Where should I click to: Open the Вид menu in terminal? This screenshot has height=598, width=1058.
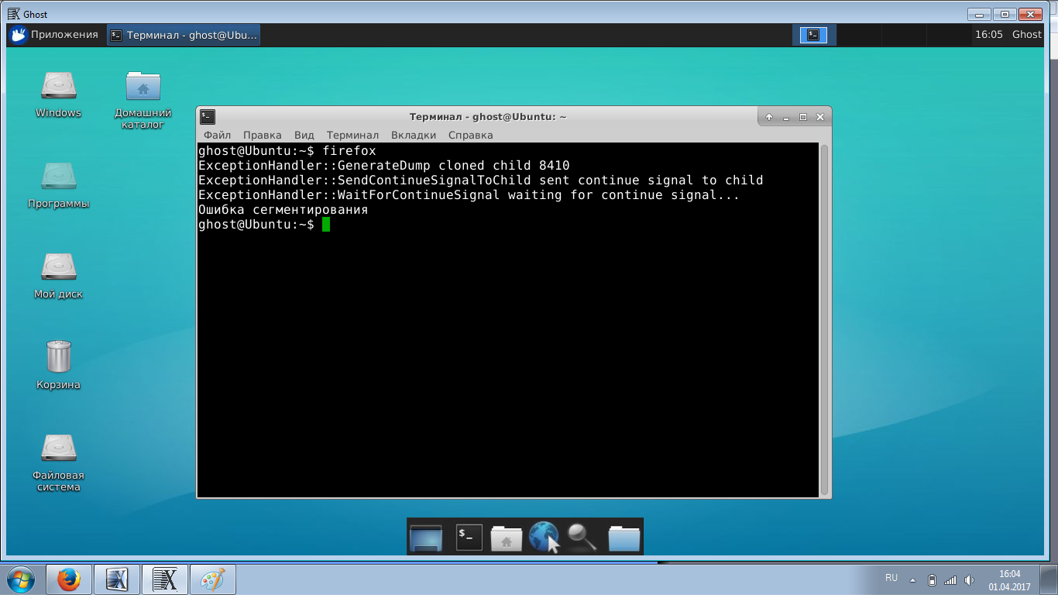coord(304,135)
